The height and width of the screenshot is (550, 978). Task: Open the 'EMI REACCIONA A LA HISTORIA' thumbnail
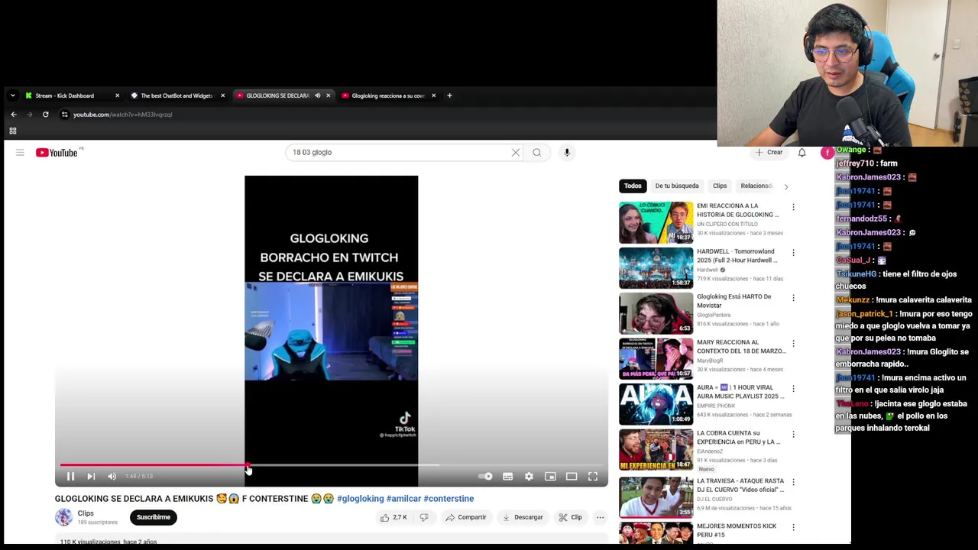(656, 222)
